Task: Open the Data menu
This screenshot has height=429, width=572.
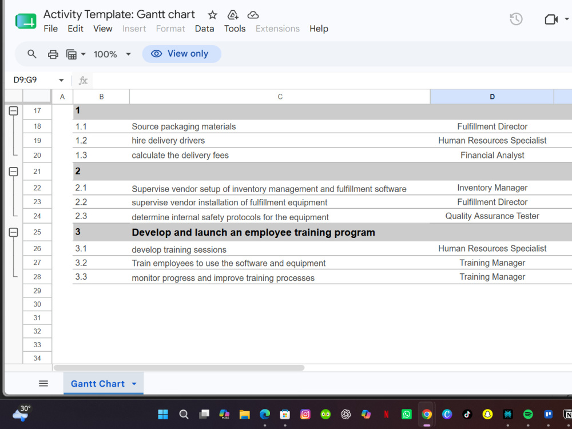Action: pos(204,29)
